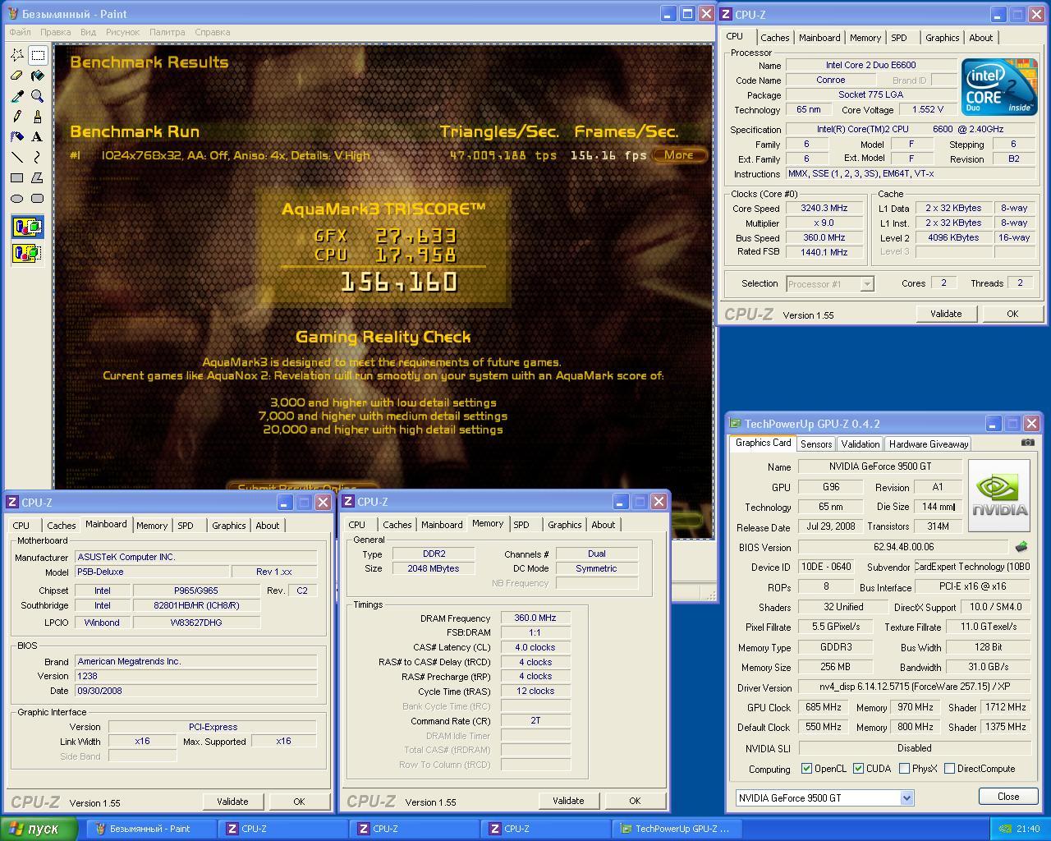Open Hardware Giveaway tab in GPU-Z
This screenshot has width=1051, height=841.
[x=928, y=443]
